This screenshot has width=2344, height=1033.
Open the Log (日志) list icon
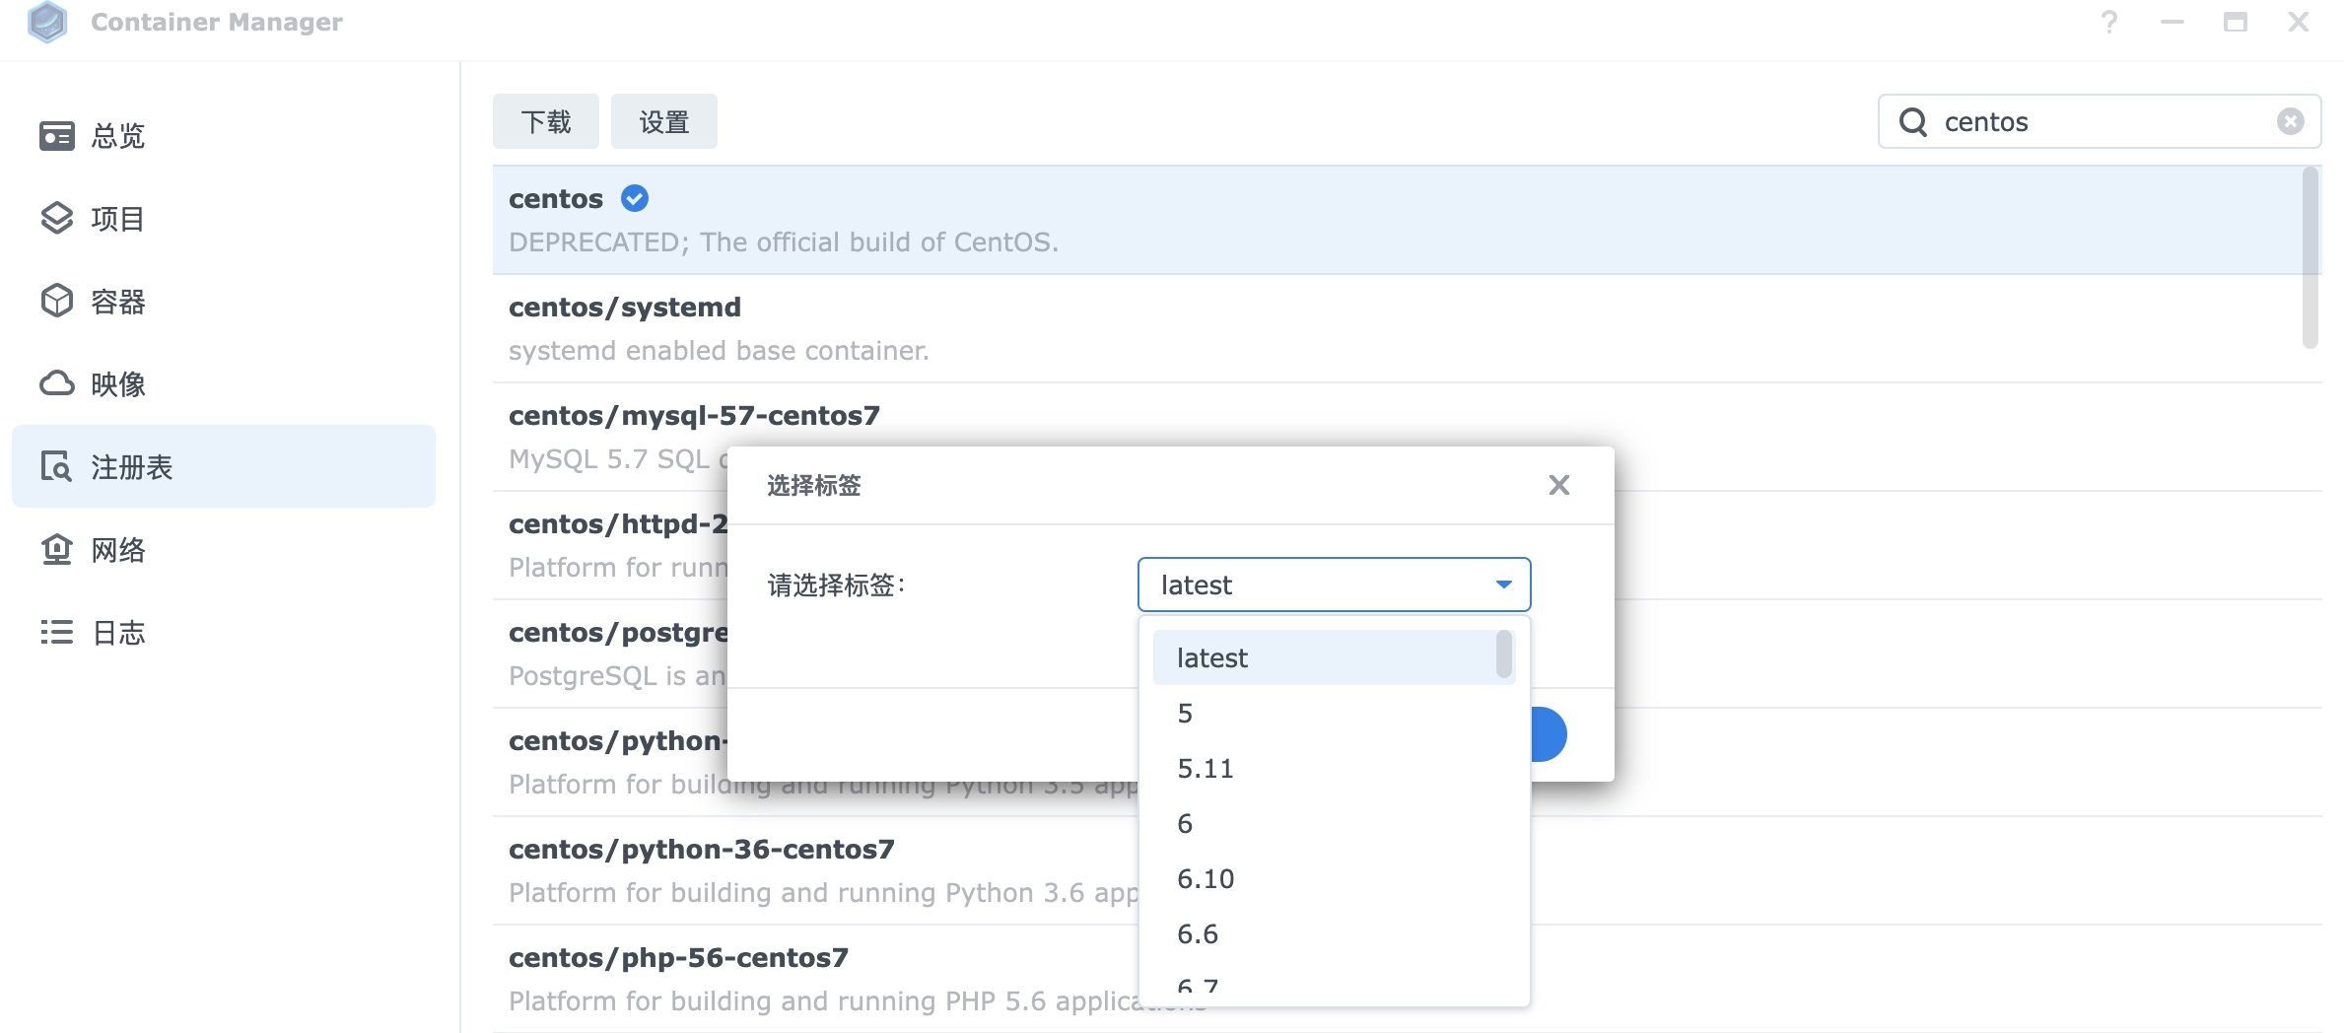click(57, 632)
